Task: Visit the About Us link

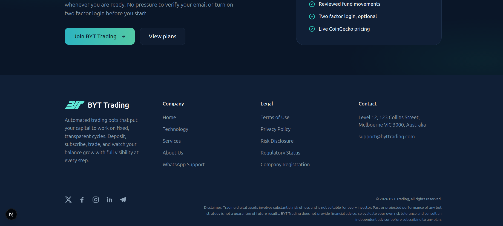Action: pos(173,153)
